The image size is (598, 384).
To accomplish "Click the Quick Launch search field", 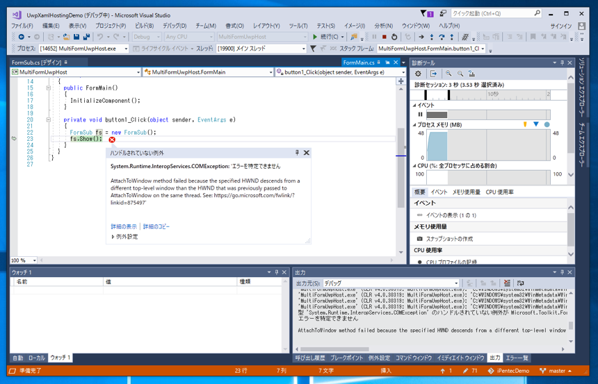I will (x=496, y=13).
